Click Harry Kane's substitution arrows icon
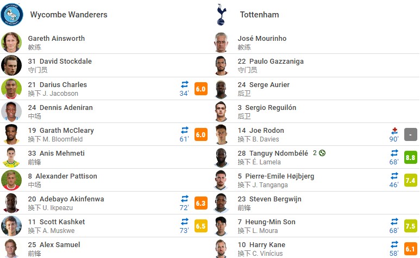This screenshot has width=420, height=258. click(x=394, y=244)
